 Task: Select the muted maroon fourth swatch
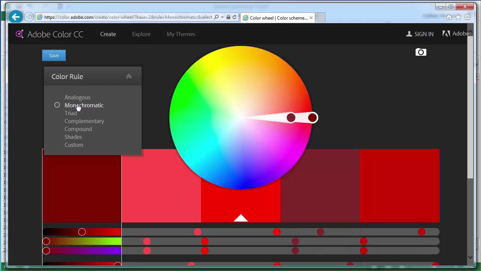tap(320, 186)
